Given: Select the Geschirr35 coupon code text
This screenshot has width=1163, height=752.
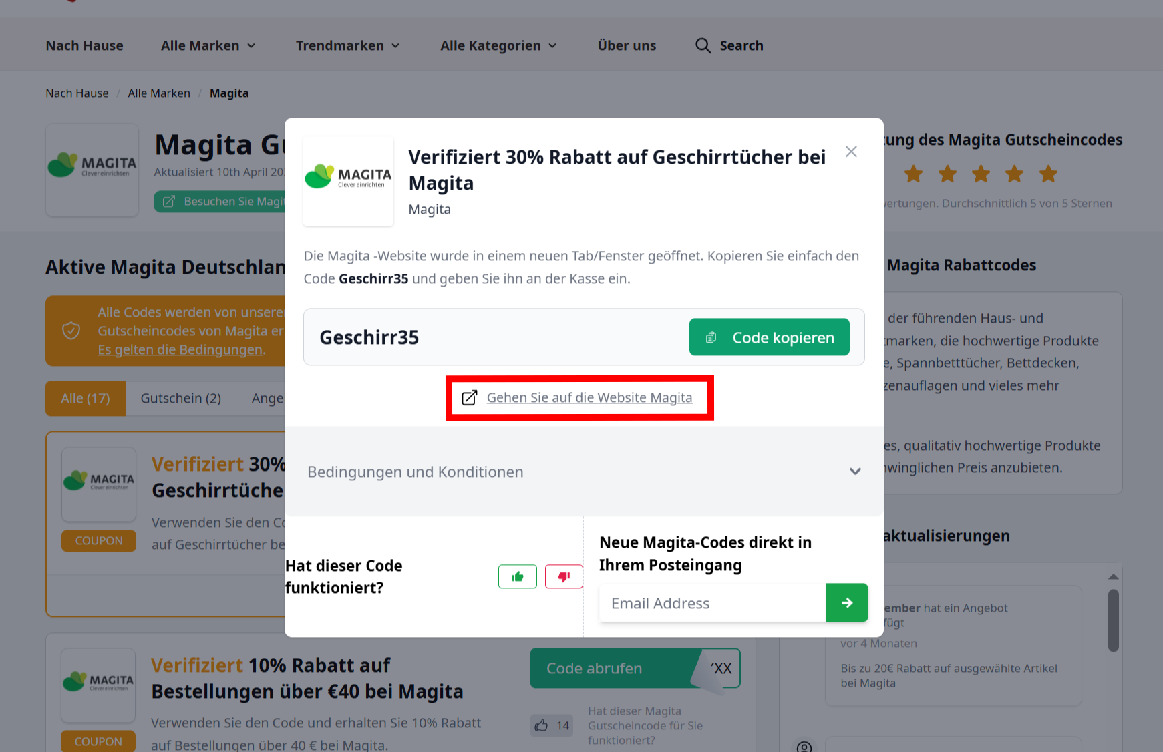Looking at the screenshot, I should pyautogui.click(x=369, y=337).
